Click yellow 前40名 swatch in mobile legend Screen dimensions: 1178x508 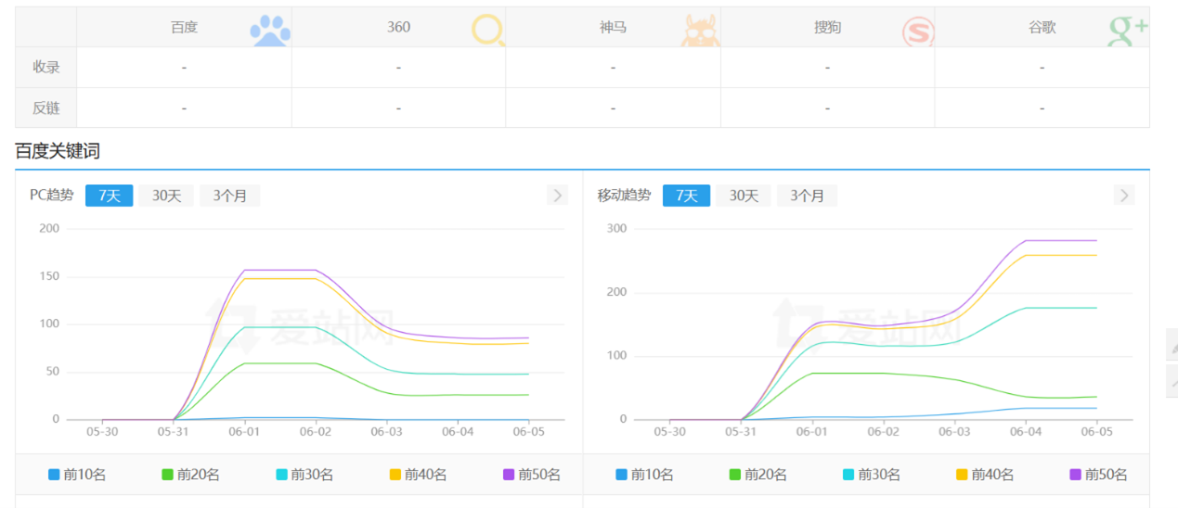962,475
